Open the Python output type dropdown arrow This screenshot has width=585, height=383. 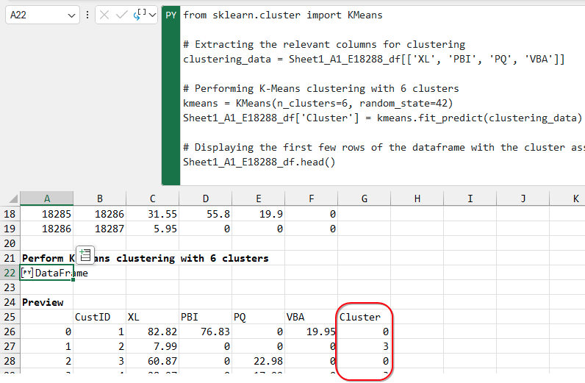pyautogui.click(x=153, y=15)
